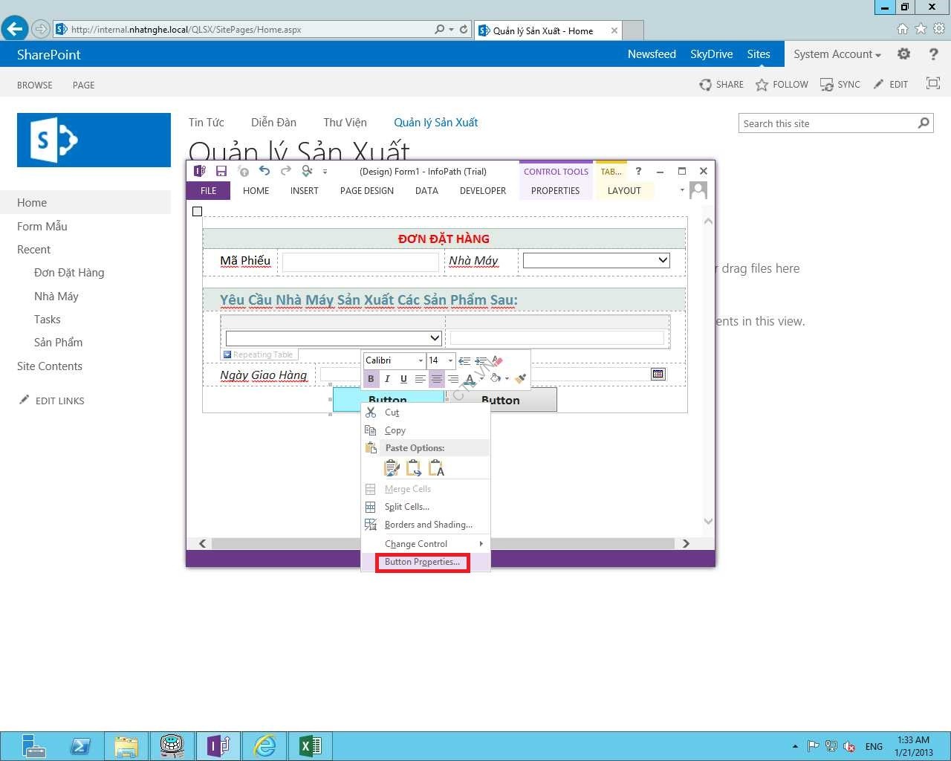Toggle Bold formatting in mini toolbar
This screenshot has width=951, height=761.
[x=371, y=379]
